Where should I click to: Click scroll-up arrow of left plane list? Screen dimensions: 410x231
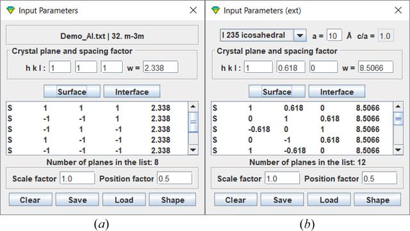click(x=193, y=107)
